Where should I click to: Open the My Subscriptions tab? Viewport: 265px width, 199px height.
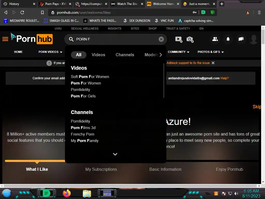pyautogui.click(x=101, y=169)
